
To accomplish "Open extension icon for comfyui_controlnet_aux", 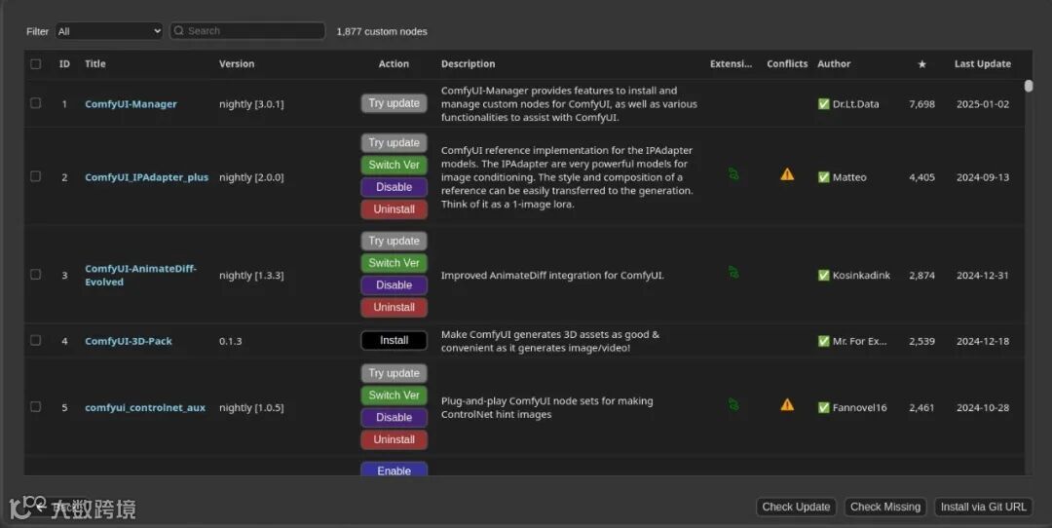I will click(x=733, y=404).
